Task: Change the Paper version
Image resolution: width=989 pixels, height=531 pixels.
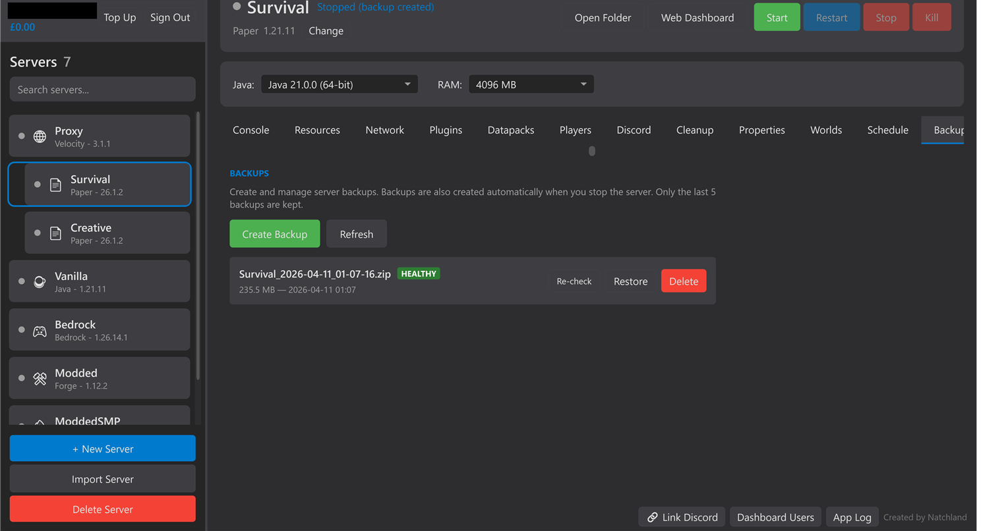Action: (x=326, y=30)
